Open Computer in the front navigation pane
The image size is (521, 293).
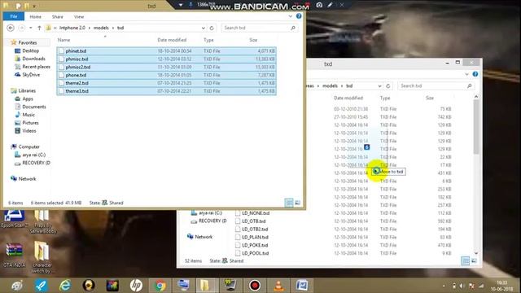(28, 146)
